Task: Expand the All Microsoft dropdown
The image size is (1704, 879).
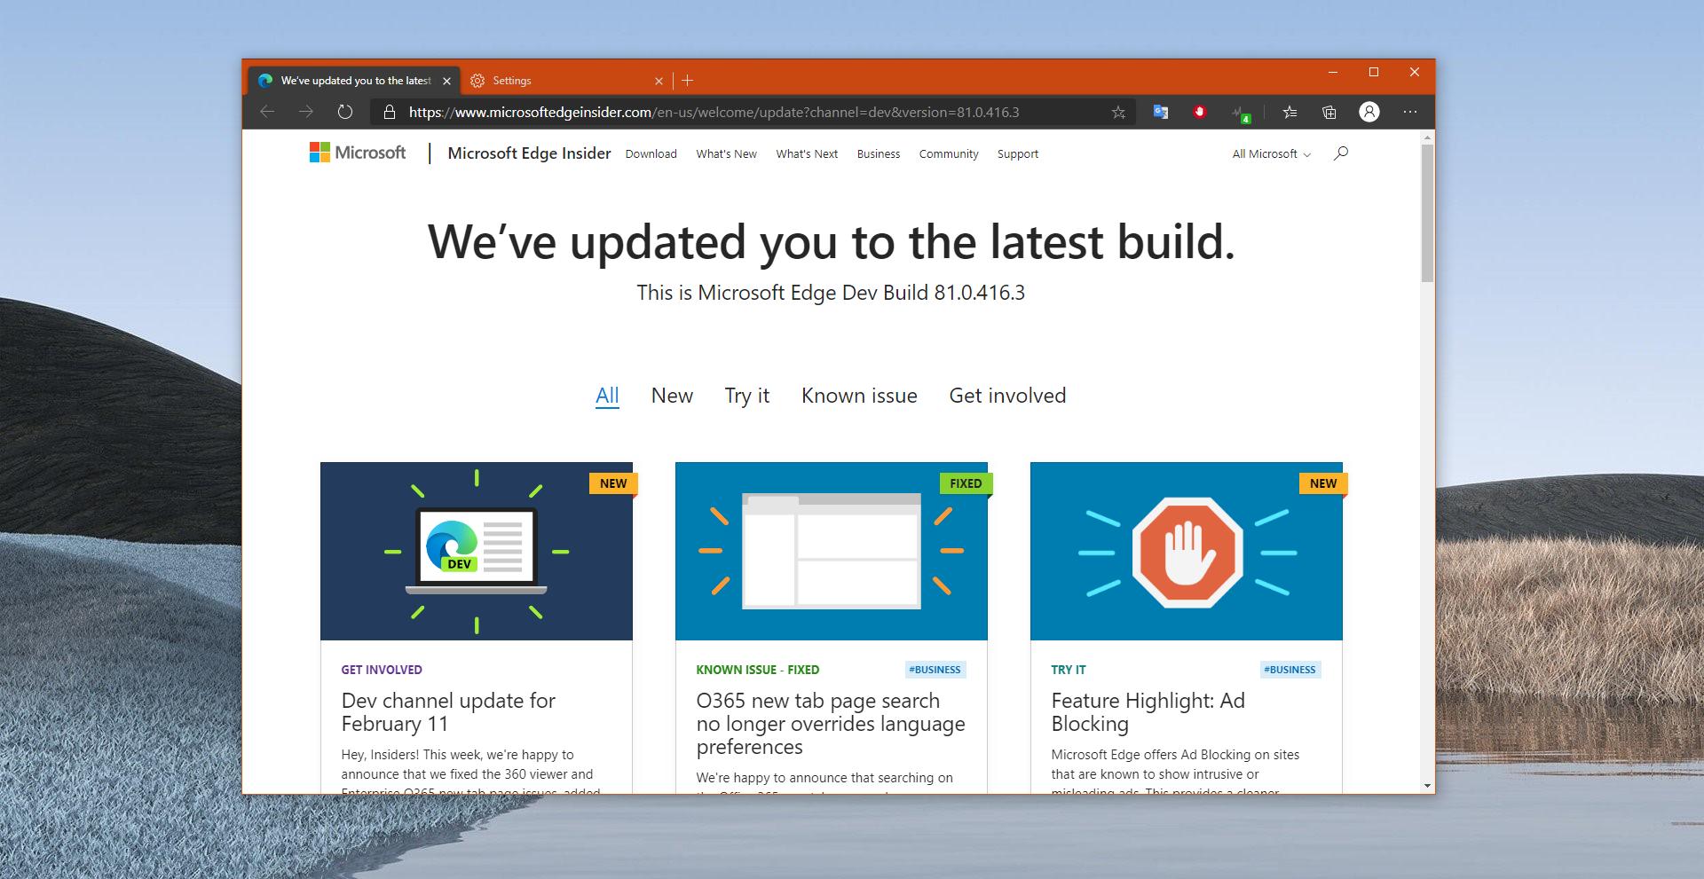Action: click(1271, 154)
